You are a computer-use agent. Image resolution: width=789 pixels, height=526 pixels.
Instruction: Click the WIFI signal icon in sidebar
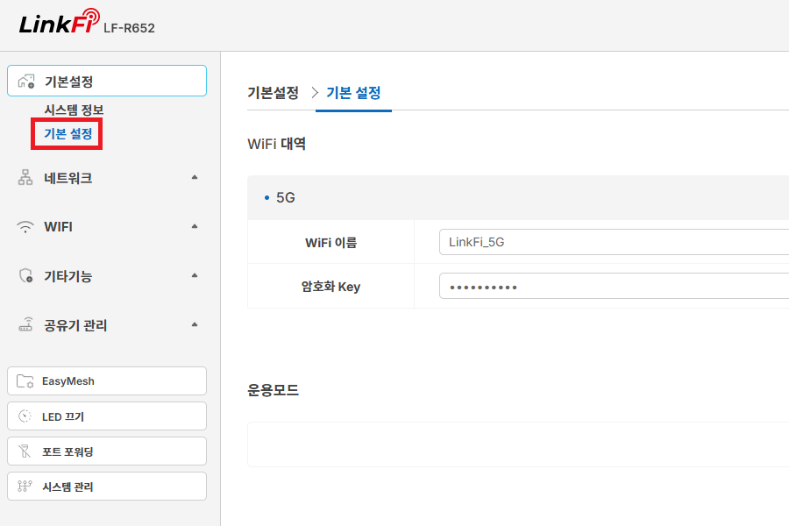25,226
